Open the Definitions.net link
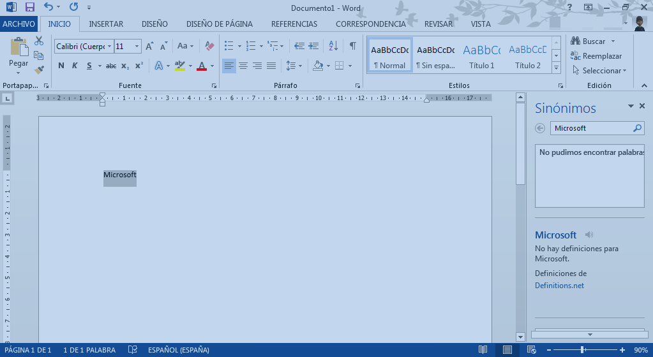 [559, 286]
